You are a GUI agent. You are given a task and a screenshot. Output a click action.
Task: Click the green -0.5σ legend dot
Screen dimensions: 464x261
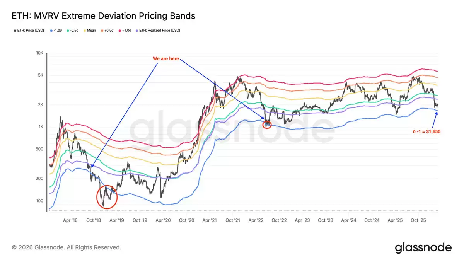coord(68,30)
